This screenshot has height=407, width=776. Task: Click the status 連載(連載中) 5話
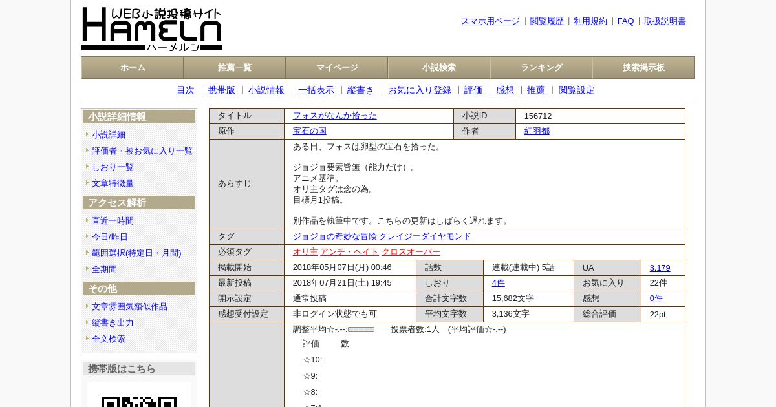coord(523,267)
